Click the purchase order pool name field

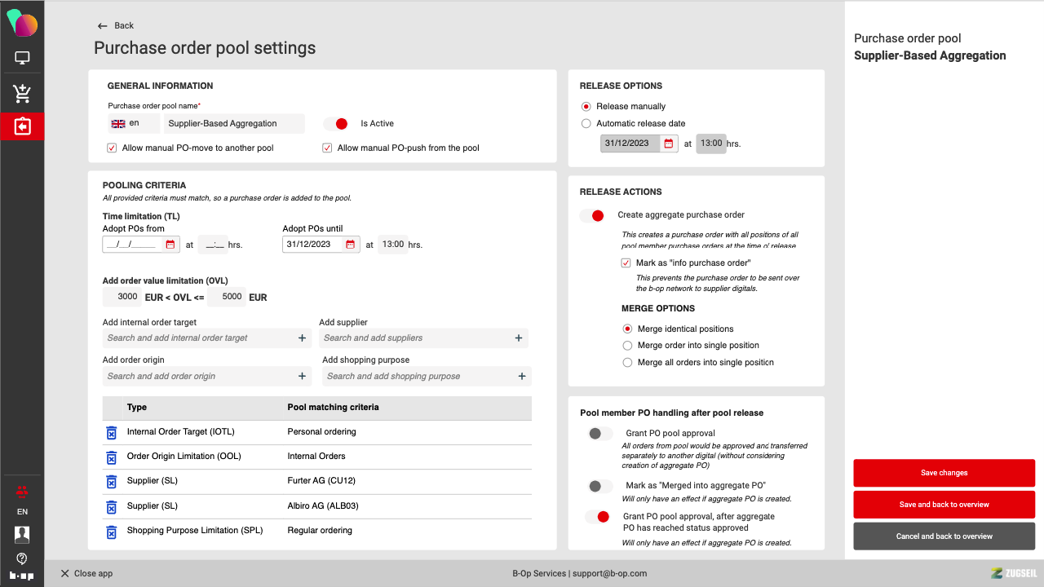pyautogui.click(x=233, y=124)
